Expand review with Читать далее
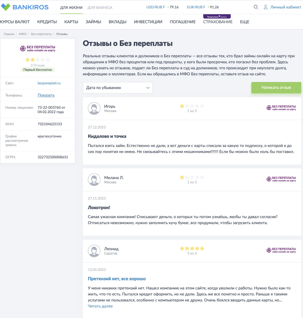Image resolution: width=303 pixels, height=318 pixels. (100, 306)
